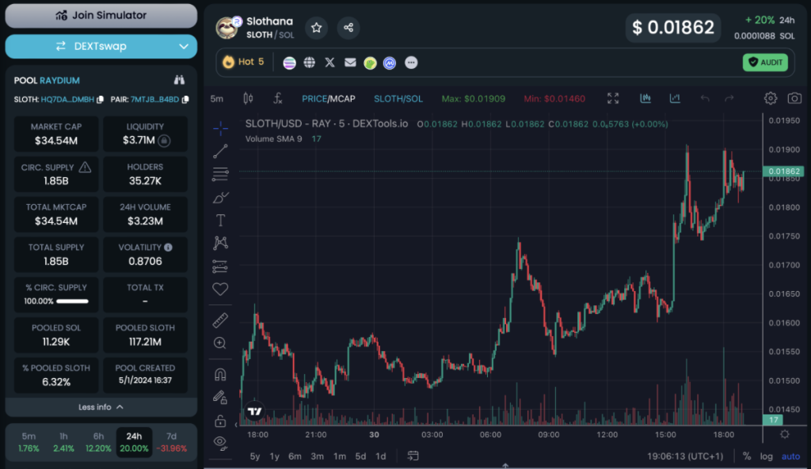
Task: Click the liquidity lock icon
Action: pos(165,141)
